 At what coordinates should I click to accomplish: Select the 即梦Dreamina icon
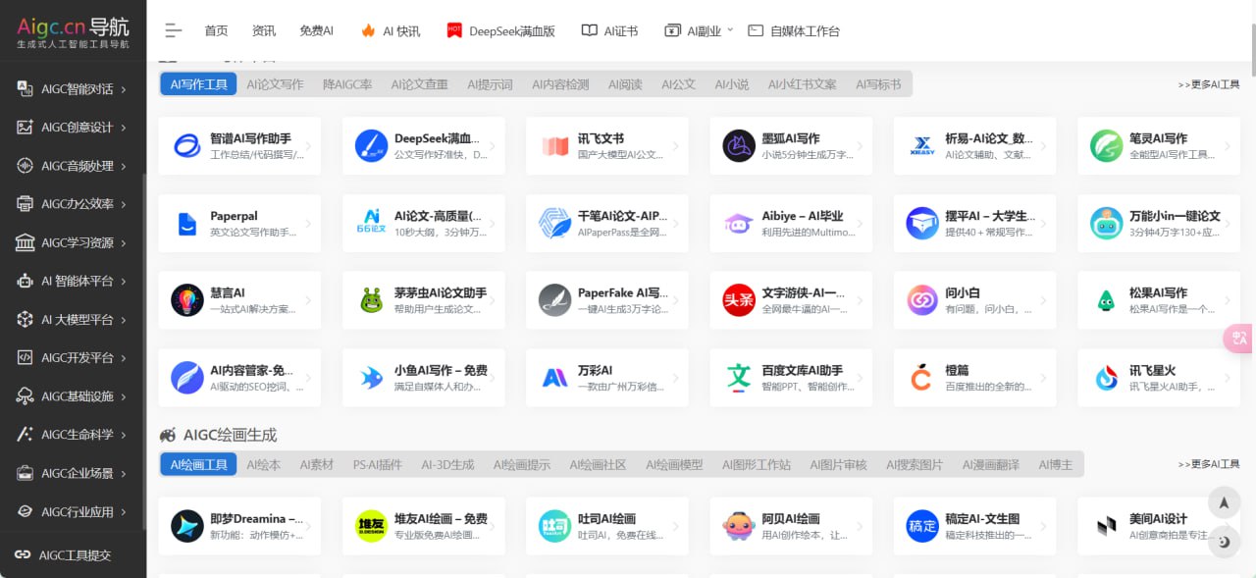(x=187, y=526)
